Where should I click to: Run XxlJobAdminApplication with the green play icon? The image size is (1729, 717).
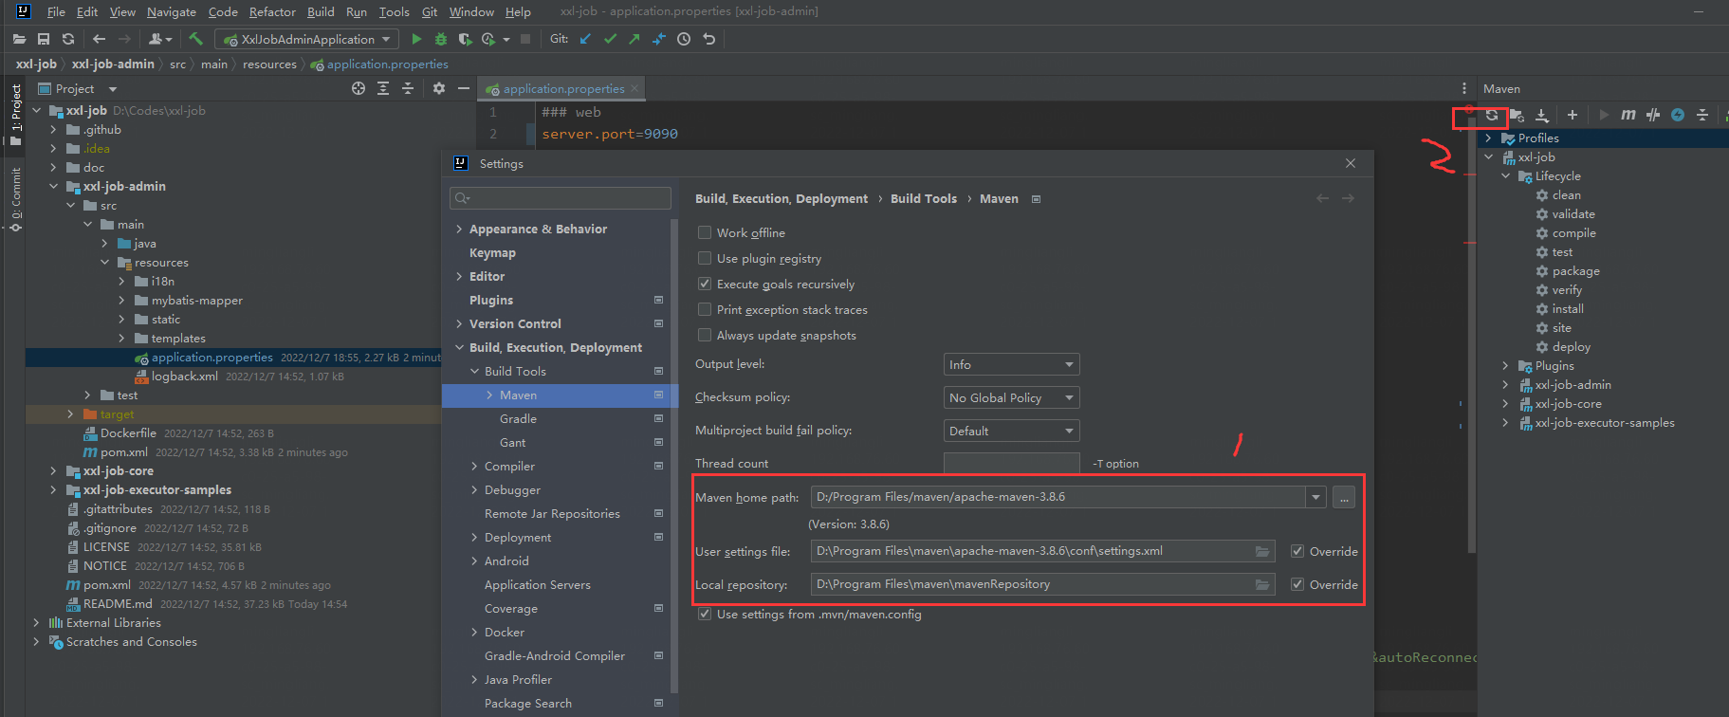[416, 39]
